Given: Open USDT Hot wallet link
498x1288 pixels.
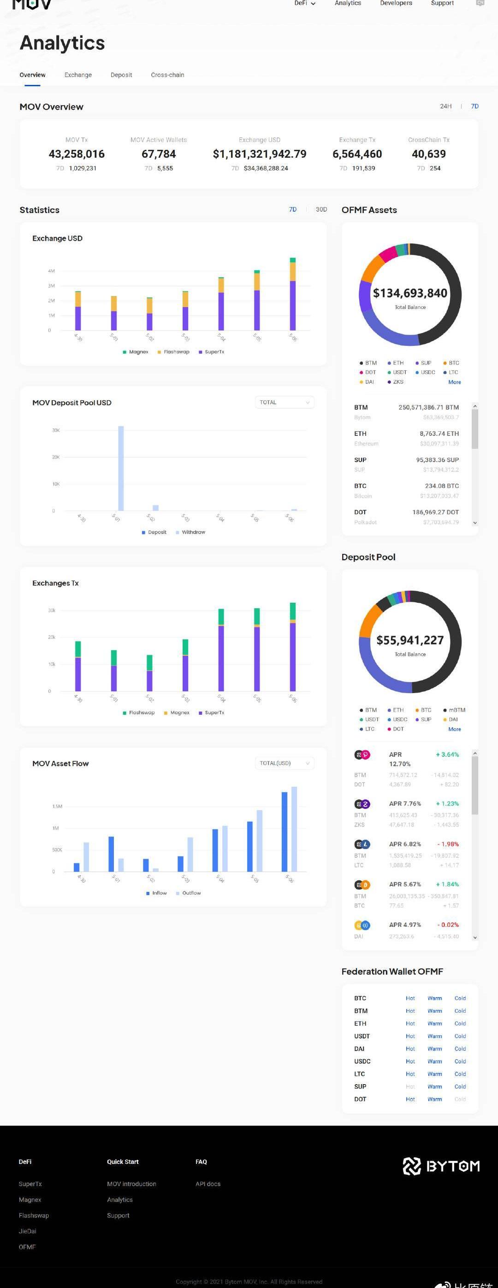Looking at the screenshot, I should tap(410, 1036).
